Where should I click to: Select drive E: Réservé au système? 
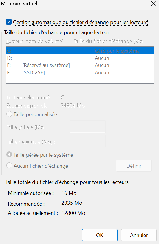tap(80, 65)
